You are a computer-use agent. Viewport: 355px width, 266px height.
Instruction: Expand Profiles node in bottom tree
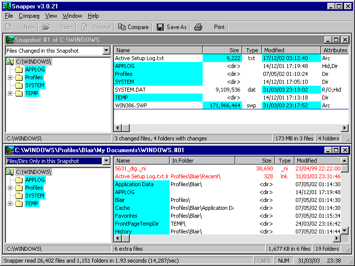click(10, 188)
